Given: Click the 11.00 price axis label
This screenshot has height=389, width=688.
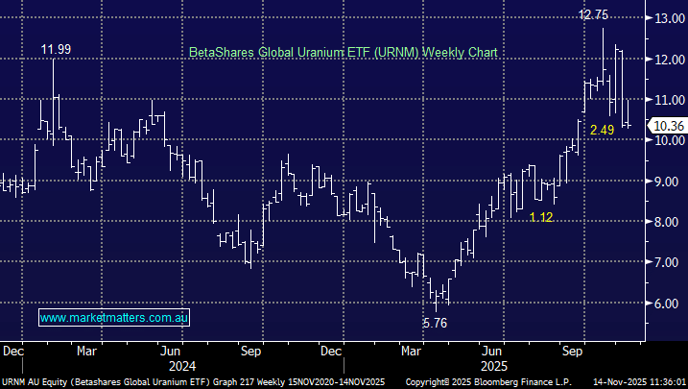Looking at the screenshot, I should [667, 100].
